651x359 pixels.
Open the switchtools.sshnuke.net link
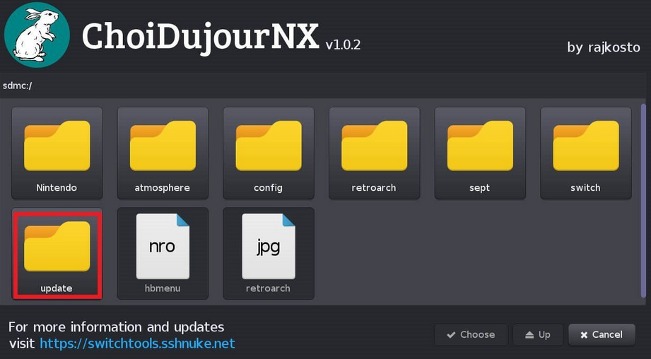point(137,343)
